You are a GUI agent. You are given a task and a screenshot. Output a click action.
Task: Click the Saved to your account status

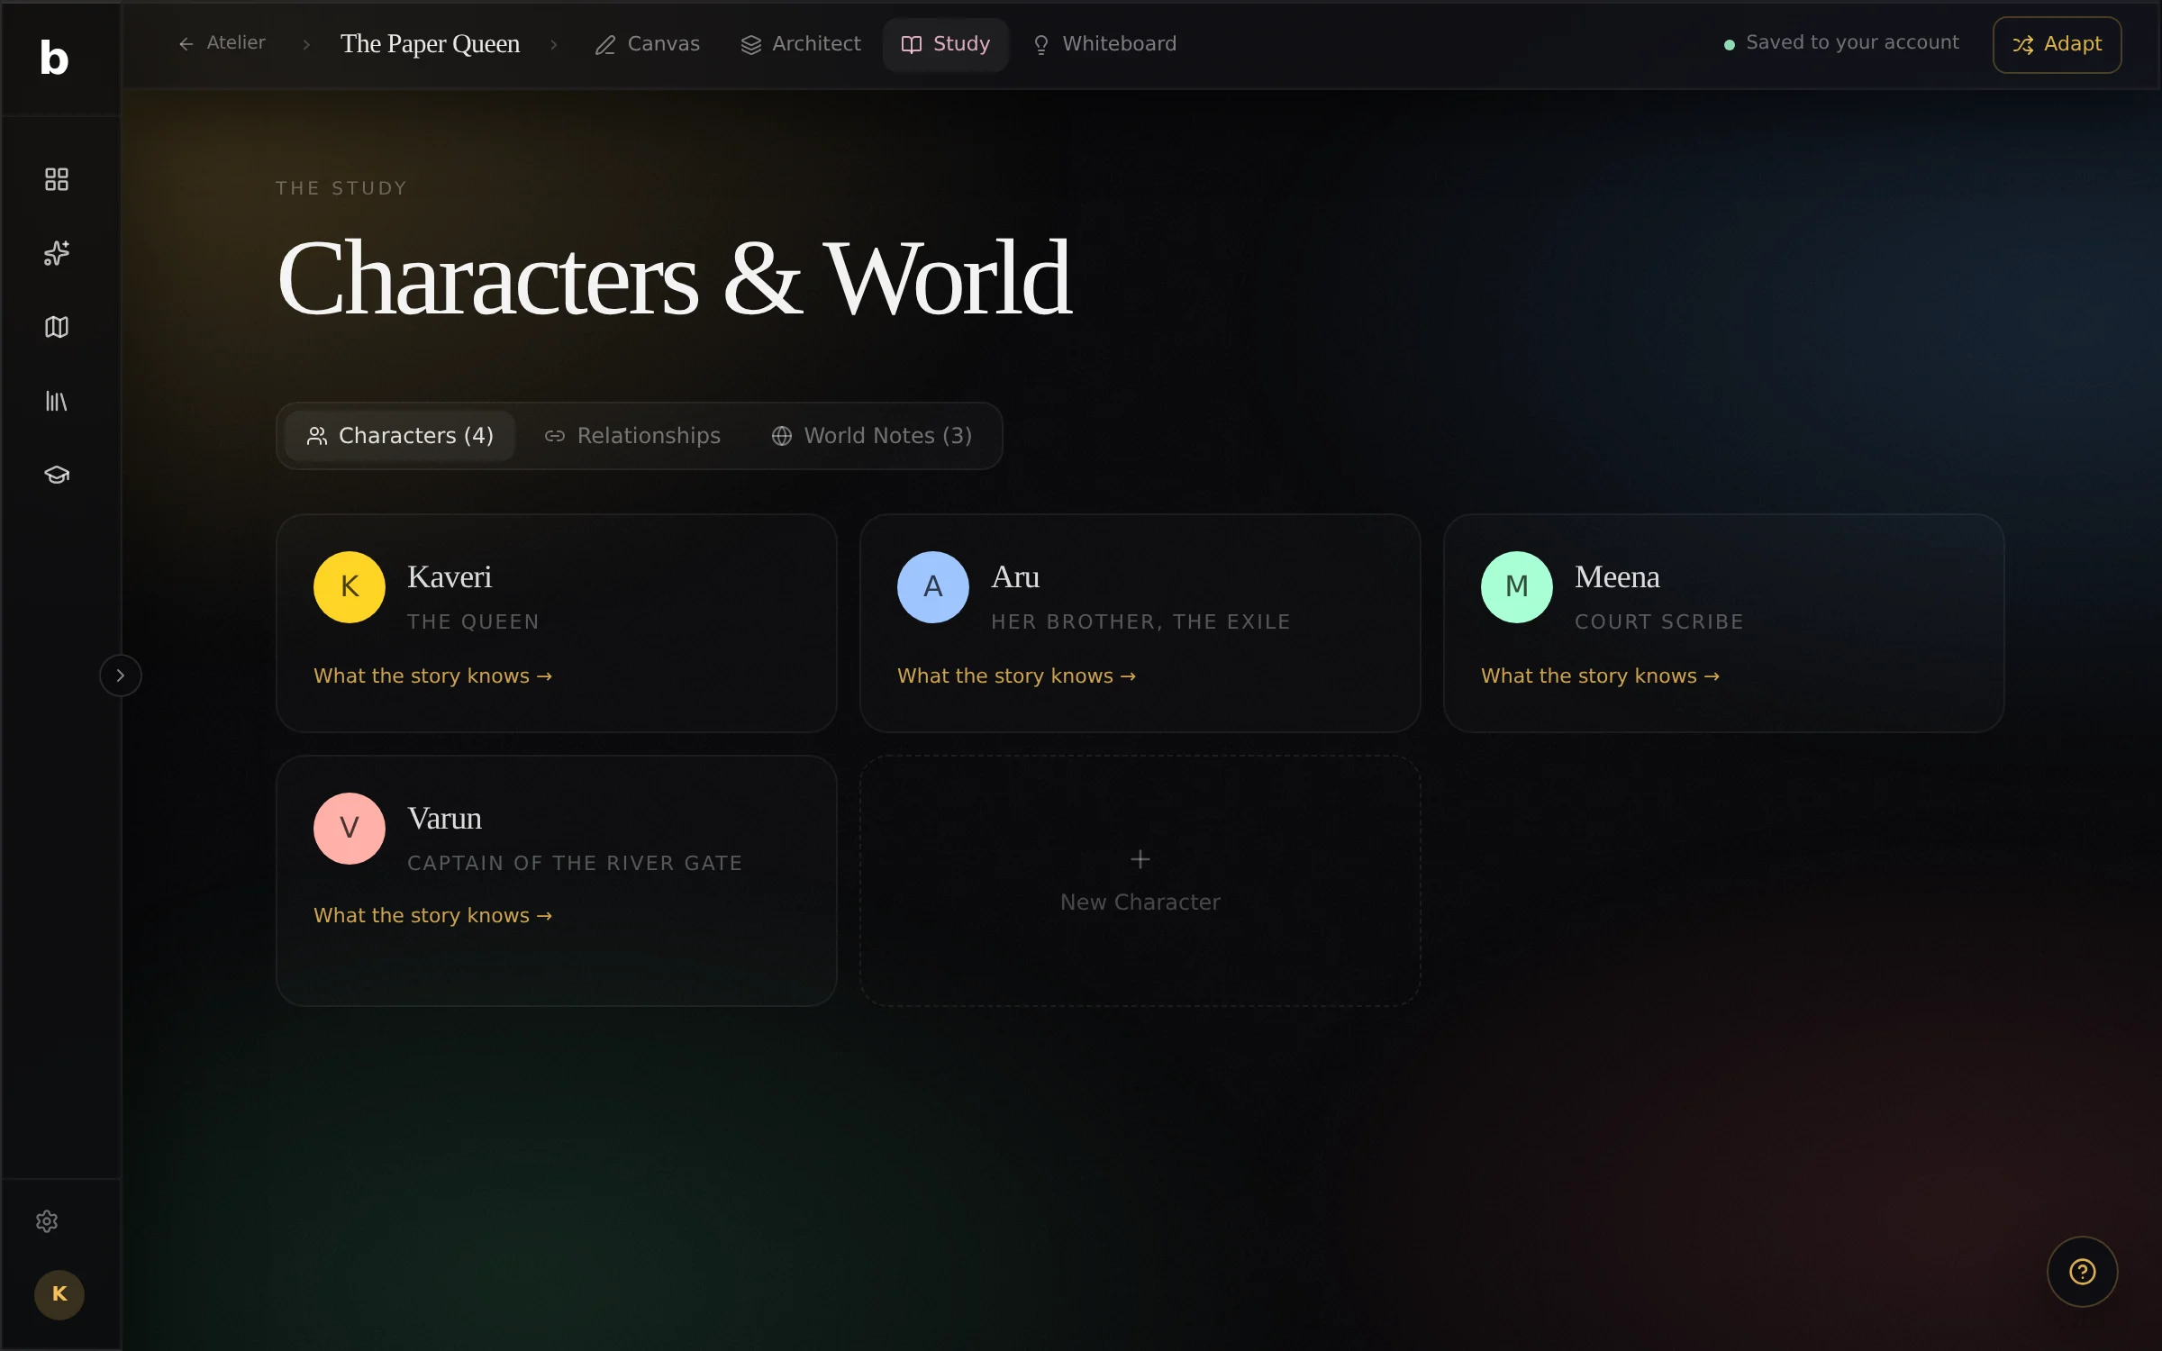(x=1841, y=43)
